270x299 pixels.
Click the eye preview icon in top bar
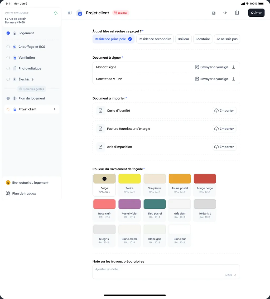pos(225,13)
